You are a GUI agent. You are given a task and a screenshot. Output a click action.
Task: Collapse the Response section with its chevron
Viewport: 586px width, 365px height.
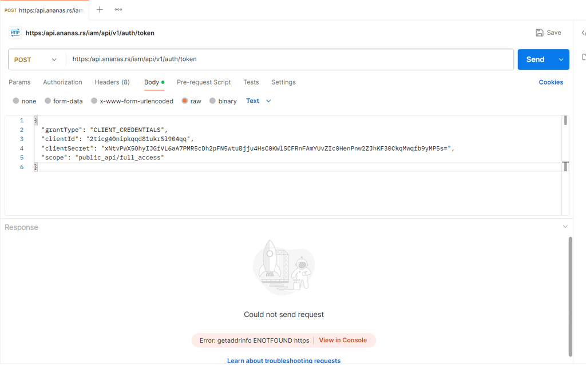tap(565, 226)
